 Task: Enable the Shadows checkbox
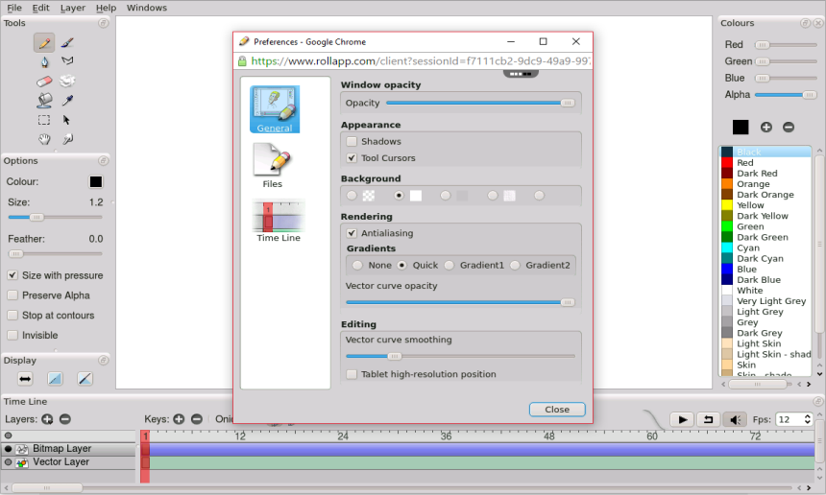click(x=352, y=142)
